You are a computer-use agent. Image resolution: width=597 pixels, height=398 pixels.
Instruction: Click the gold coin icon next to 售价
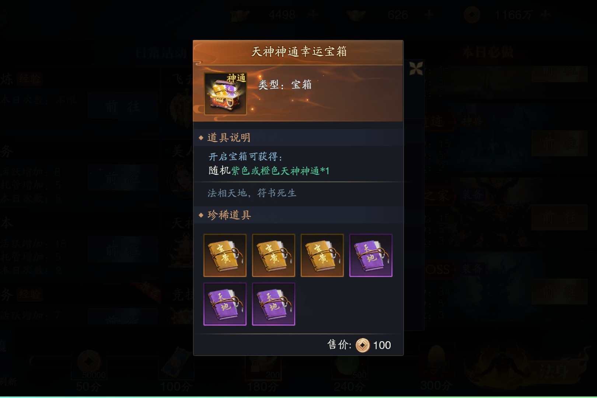coord(363,345)
